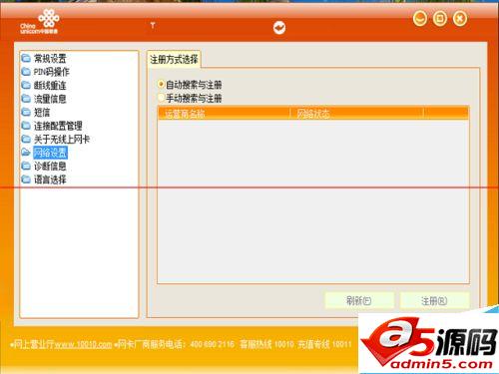Minimize the window with the round button
The height and width of the screenshot is (374, 499).
[x=420, y=18]
